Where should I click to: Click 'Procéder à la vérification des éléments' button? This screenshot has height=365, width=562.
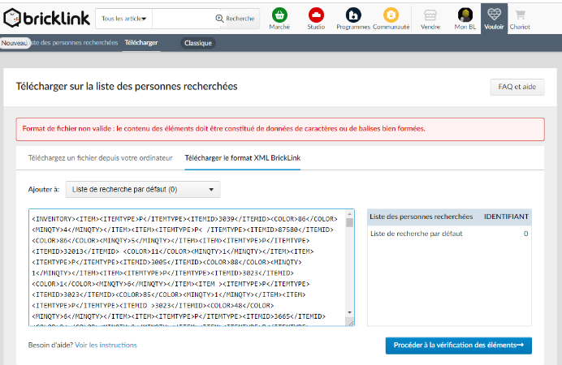[458, 346]
